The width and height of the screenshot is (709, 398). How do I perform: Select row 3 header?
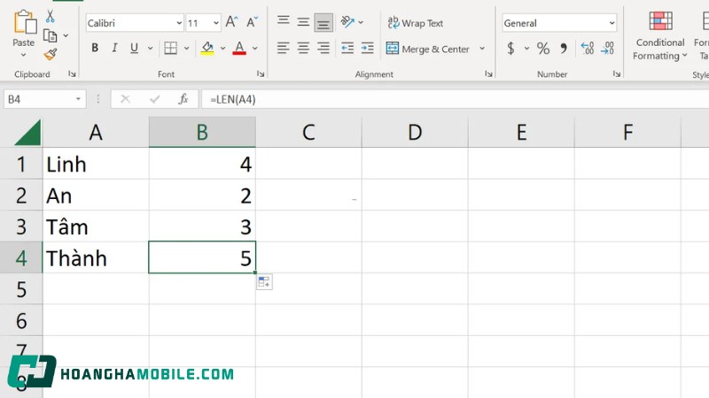click(x=21, y=226)
